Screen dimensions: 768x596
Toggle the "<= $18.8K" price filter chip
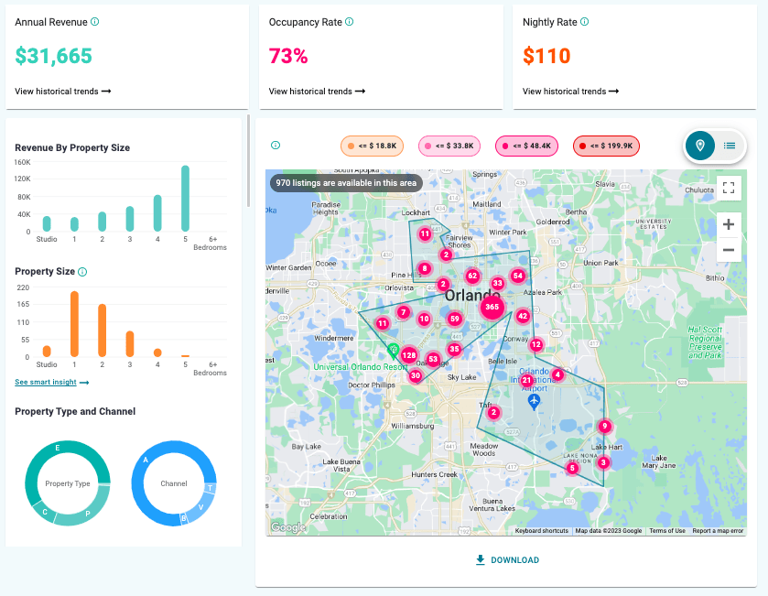[371, 145]
